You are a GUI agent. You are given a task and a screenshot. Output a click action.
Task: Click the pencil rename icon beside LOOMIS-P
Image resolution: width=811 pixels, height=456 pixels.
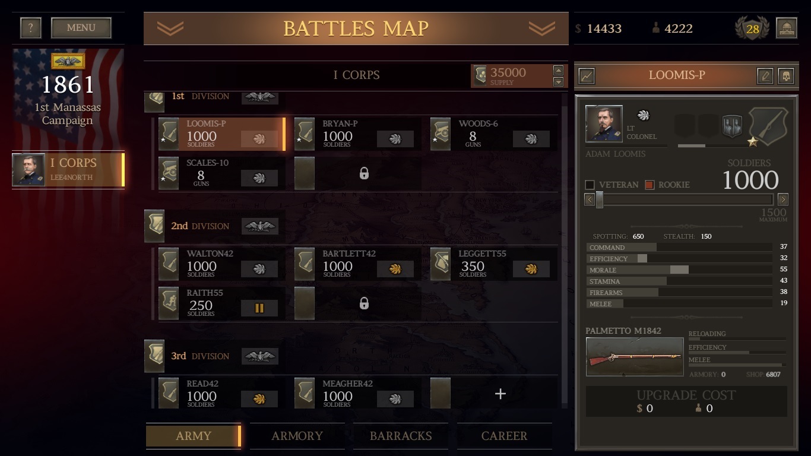tap(765, 76)
